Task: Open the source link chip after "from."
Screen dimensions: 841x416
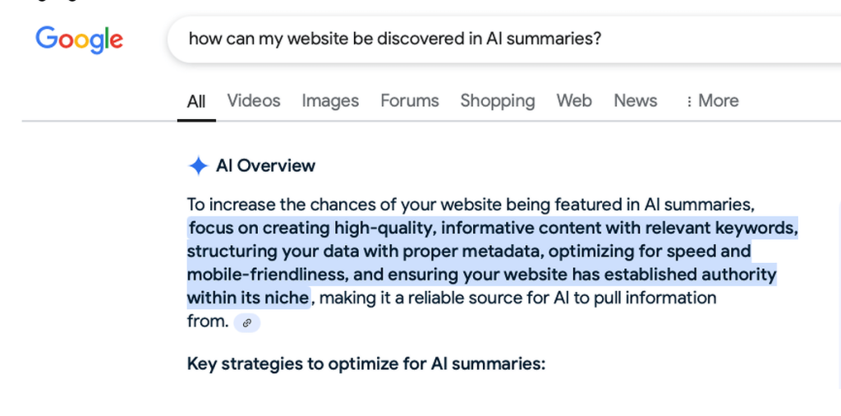Action: [x=247, y=322]
